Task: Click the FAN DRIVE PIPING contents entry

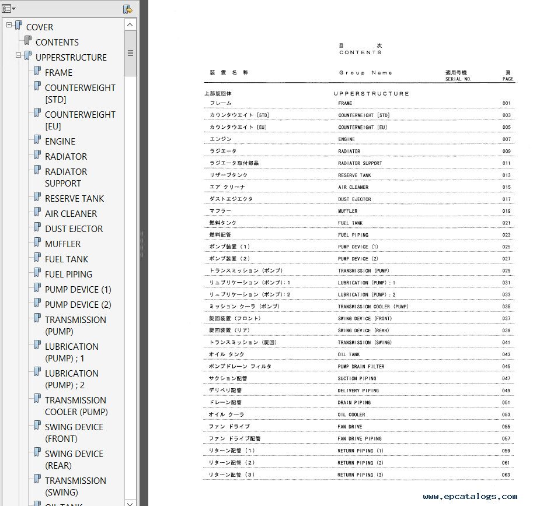Action: click(358, 438)
